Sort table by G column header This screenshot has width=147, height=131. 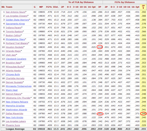(x=35, y=7)
